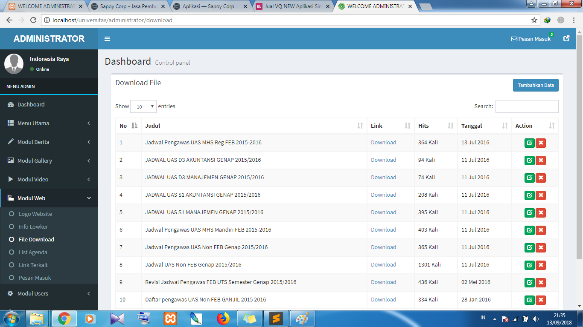This screenshot has width=583, height=327.
Task: Expand the Menu Utama sidebar section
Action: pos(49,123)
